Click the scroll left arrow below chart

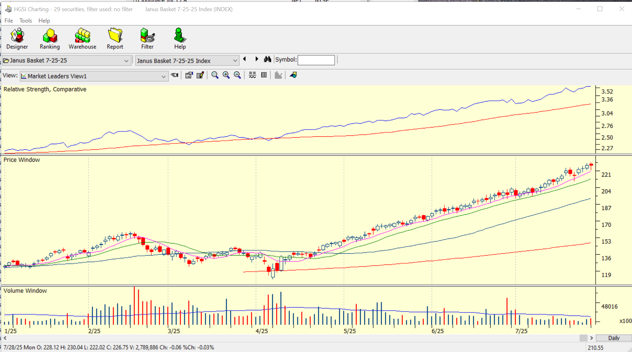pos(5,338)
